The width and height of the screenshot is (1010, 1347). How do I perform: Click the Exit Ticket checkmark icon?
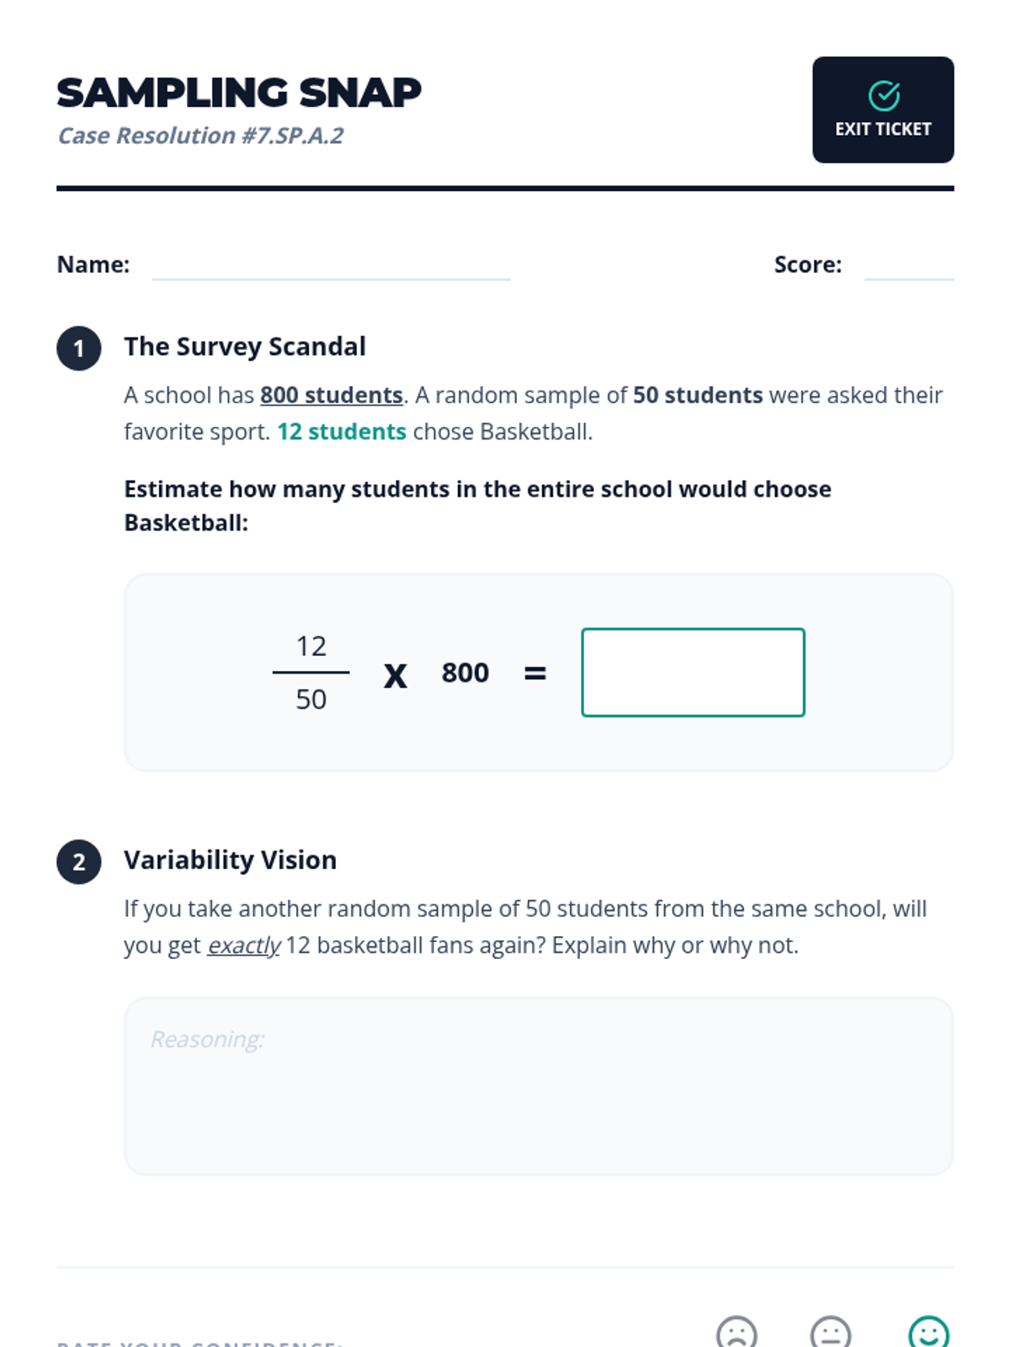[884, 96]
